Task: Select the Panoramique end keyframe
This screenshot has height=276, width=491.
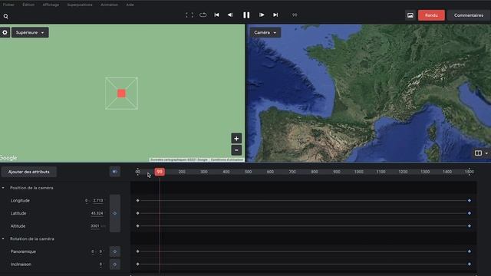Action: (470, 251)
